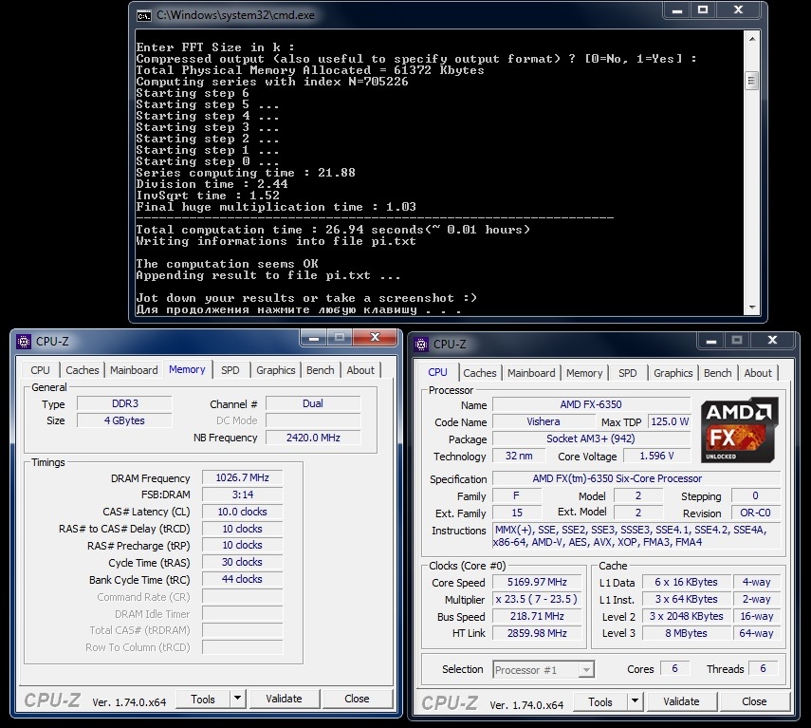Click processor Name field AMD FX-6350
The image size is (811, 728).
click(591, 404)
